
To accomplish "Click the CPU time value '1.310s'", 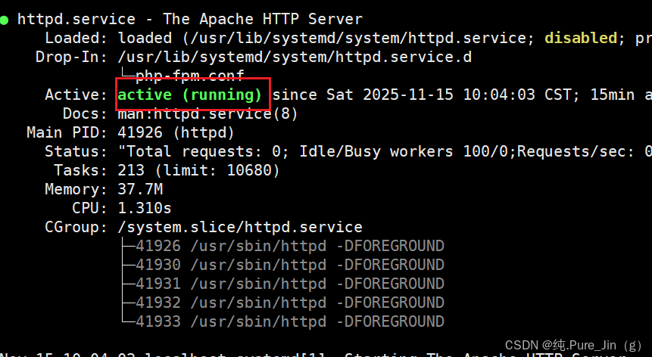I will coord(145,208).
